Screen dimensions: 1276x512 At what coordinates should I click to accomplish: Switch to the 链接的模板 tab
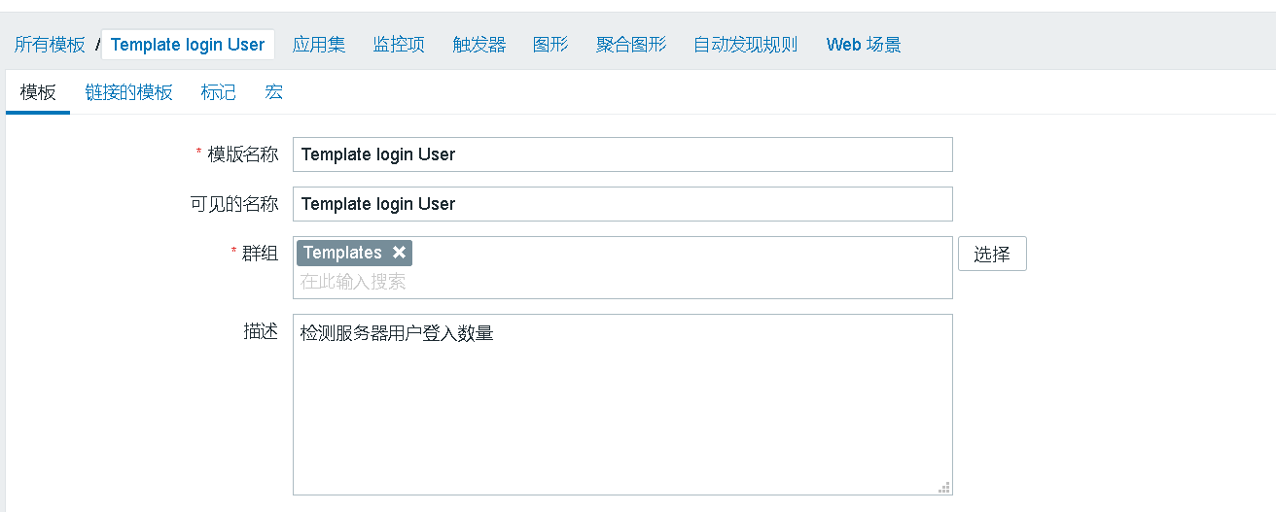tap(128, 92)
